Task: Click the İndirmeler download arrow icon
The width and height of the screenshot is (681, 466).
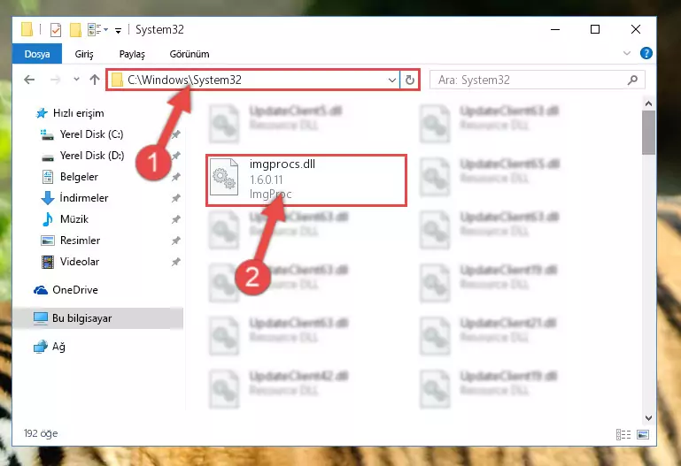Action: click(47, 198)
